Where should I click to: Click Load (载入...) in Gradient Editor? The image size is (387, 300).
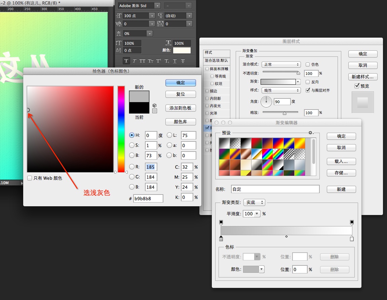click(341, 162)
